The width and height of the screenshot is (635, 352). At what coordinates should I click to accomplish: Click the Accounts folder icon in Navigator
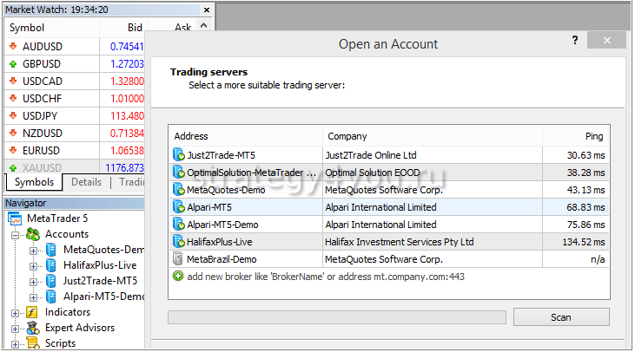[32, 234]
